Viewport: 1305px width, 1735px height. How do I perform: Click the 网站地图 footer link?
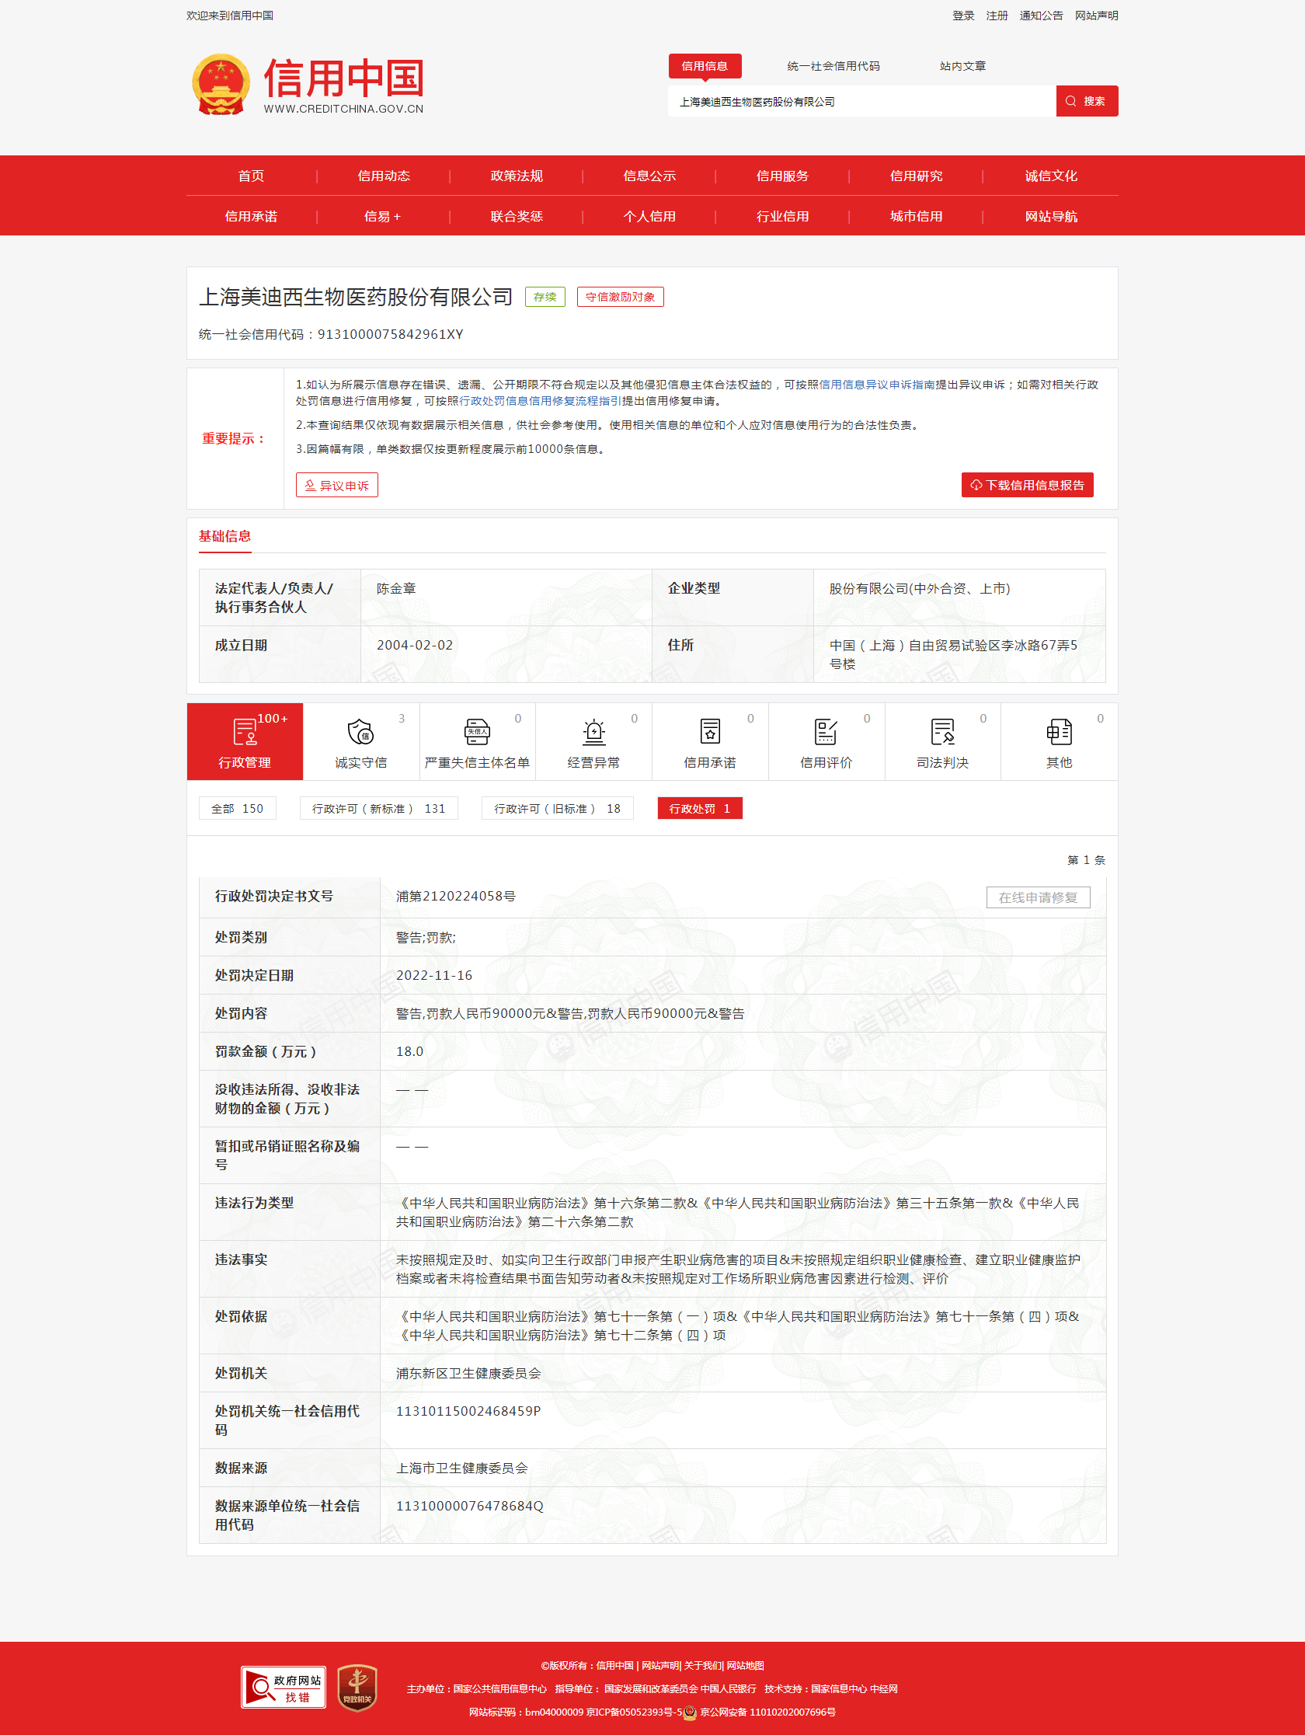745,1665
